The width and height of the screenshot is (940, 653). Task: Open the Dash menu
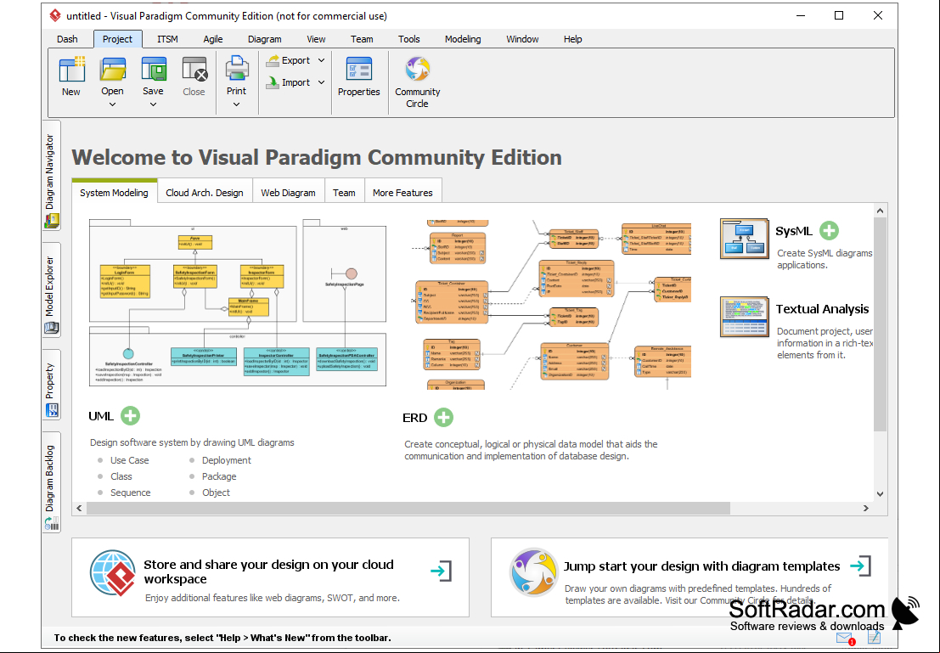[67, 39]
